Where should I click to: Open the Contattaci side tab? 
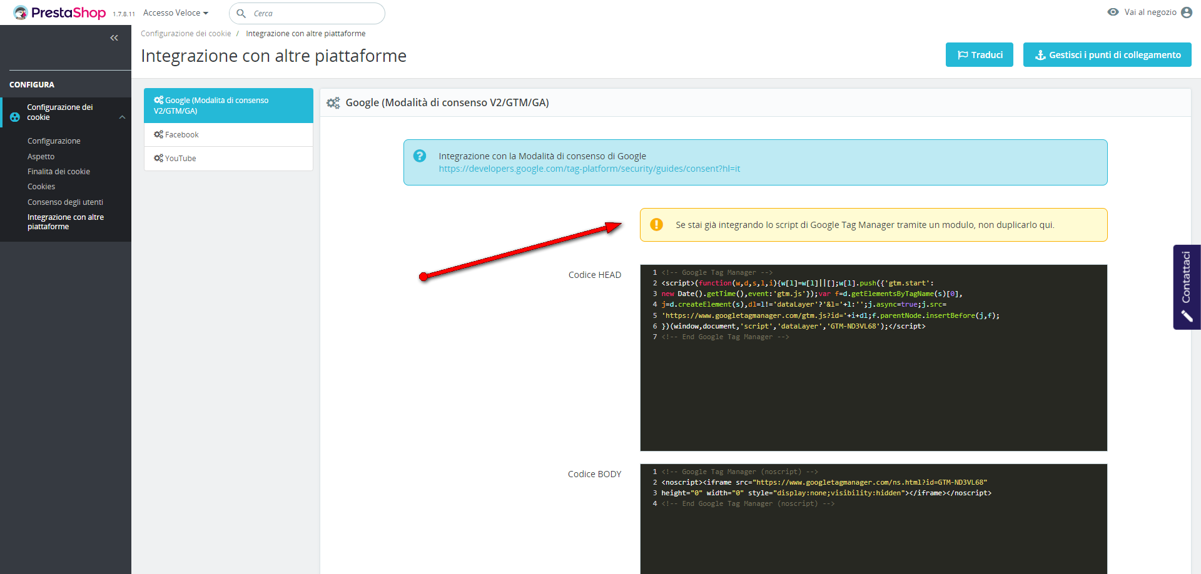(1187, 287)
